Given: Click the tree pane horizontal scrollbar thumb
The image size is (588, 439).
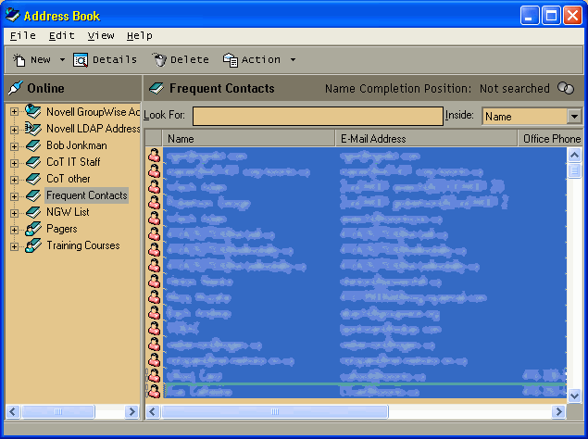Looking at the screenshot, I should [58, 411].
